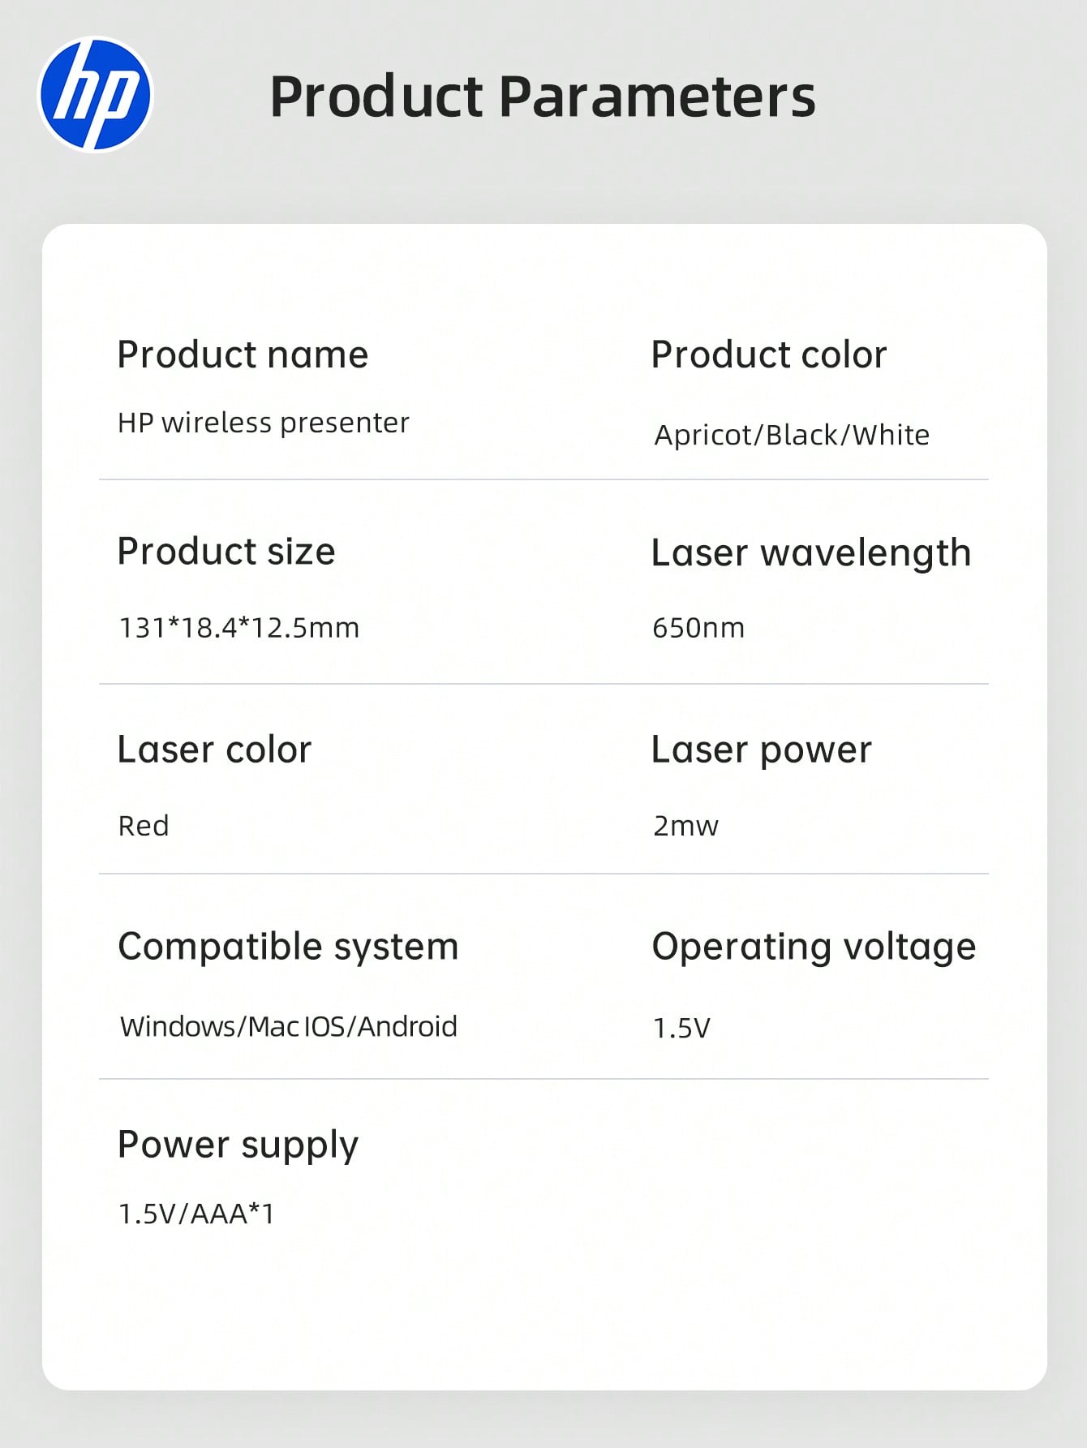Click the HP logo icon
This screenshot has height=1448, width=1087.
96,94
